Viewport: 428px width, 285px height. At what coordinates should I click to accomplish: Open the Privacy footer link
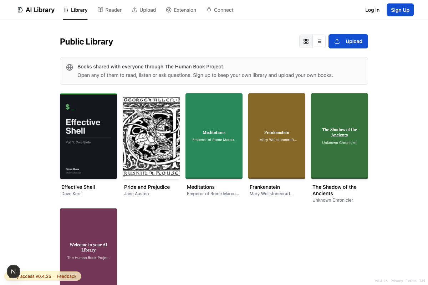(x=397, y=281)
